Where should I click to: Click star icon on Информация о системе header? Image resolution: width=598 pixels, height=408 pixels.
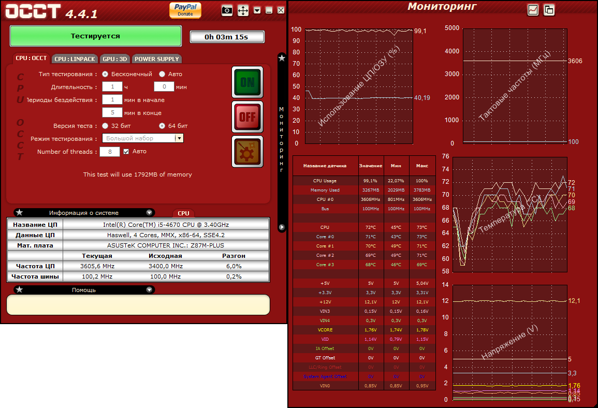click(x=20, y=213)
